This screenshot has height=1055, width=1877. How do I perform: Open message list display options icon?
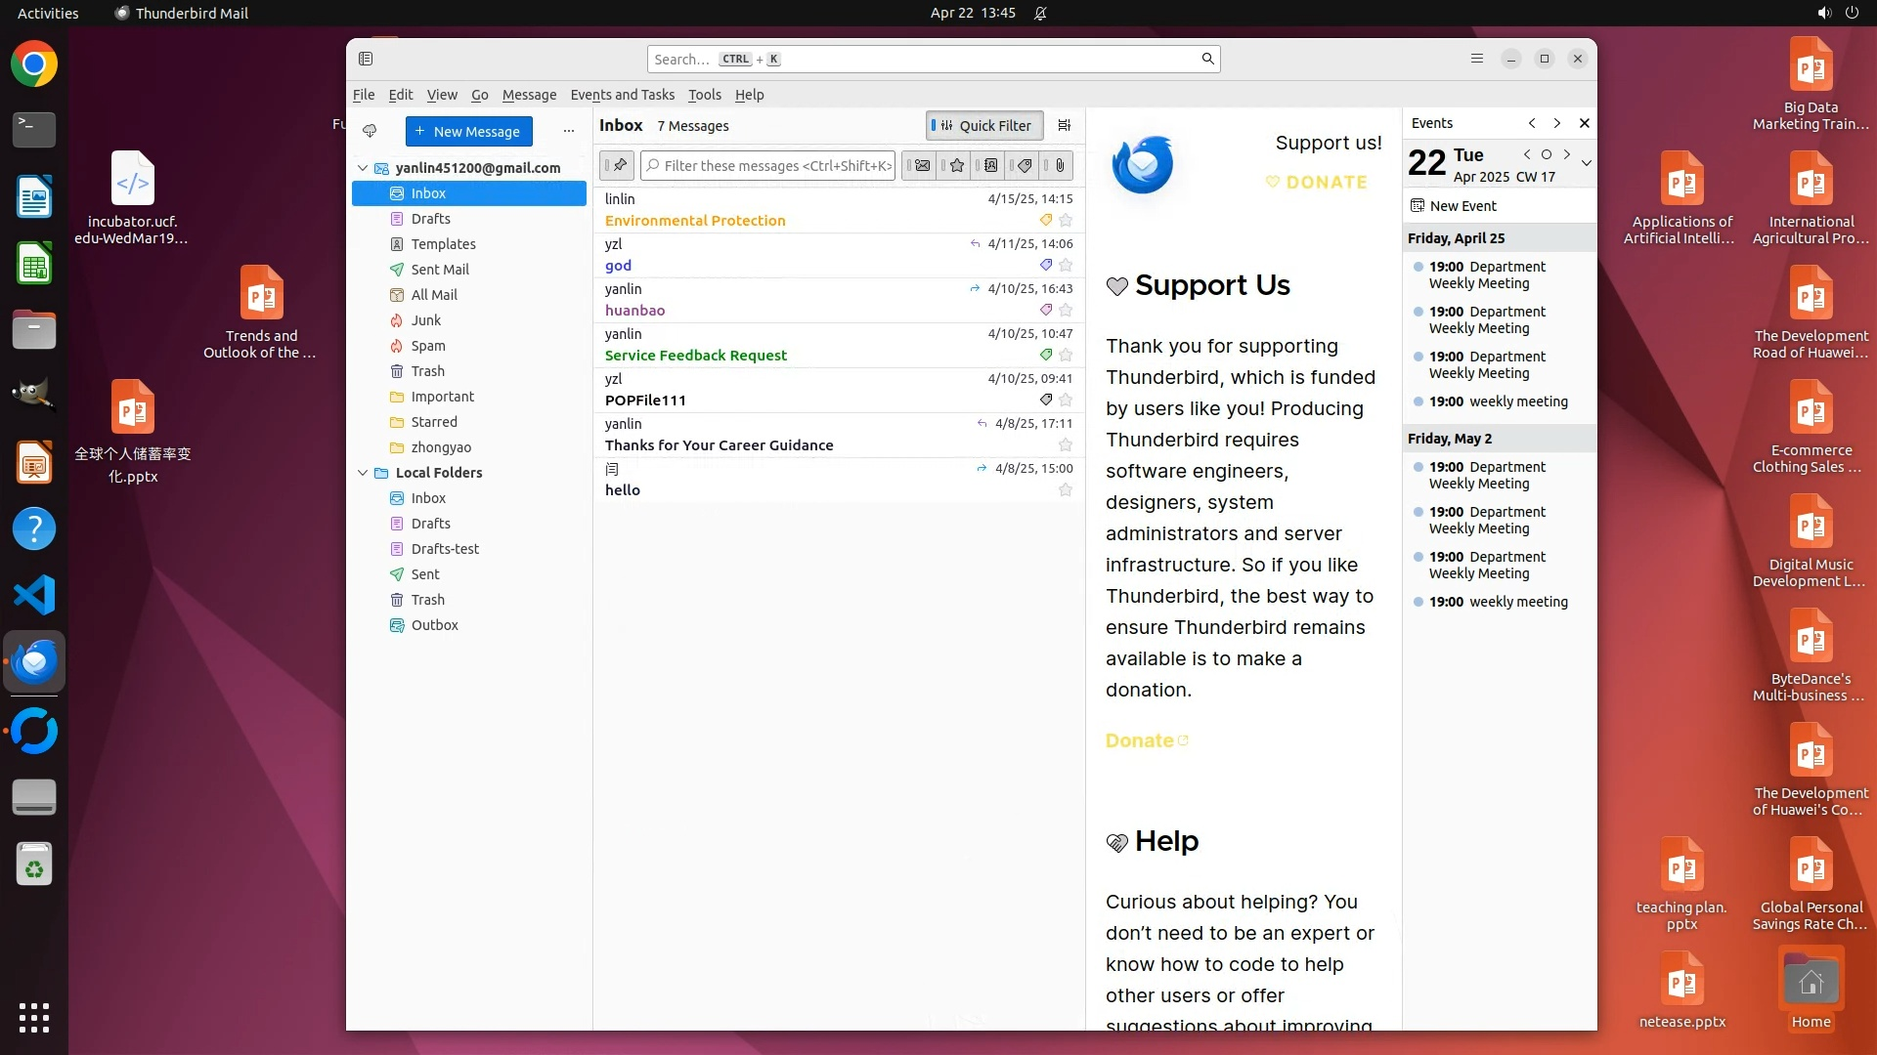pyautogui.click(x=1065, y=125)
